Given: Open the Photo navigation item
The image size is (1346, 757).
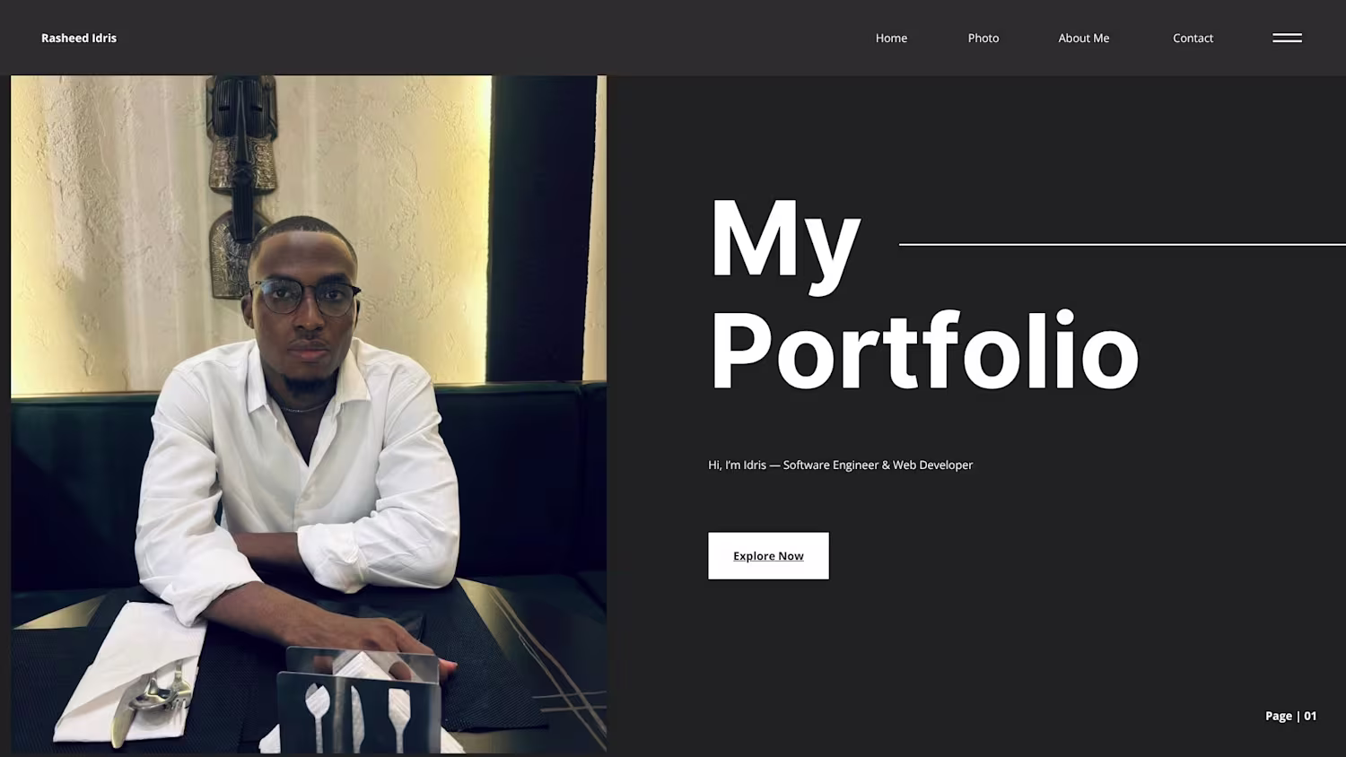Looking at the screenshot, I should point(983,38).
